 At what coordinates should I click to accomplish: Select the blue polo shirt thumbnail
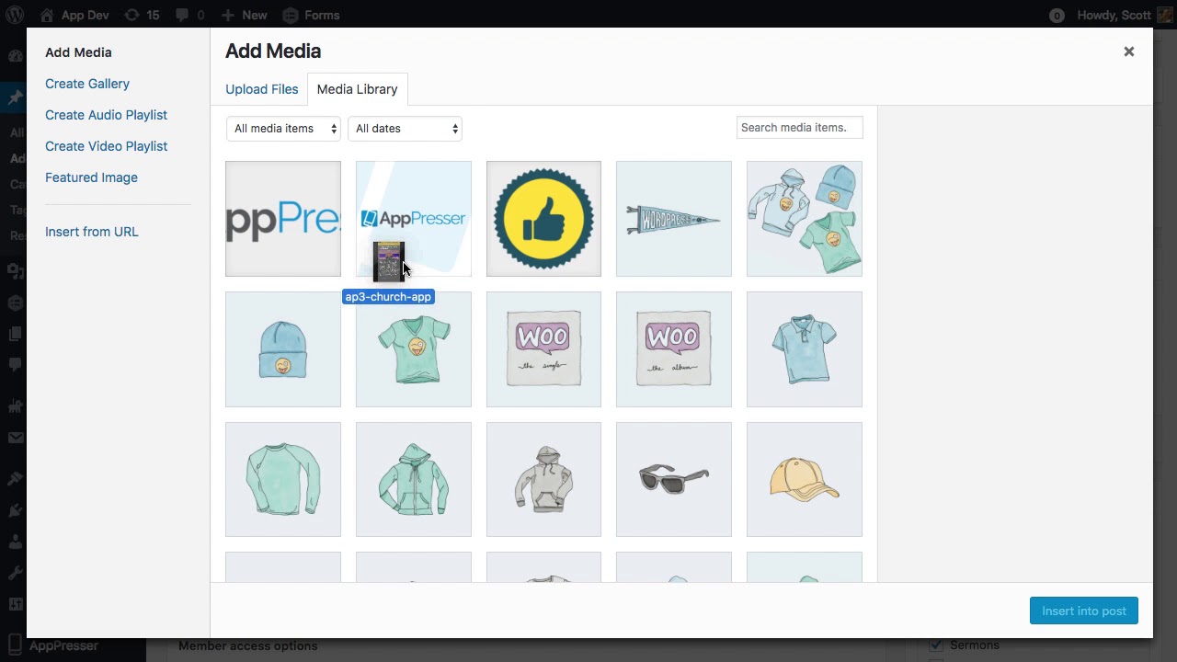(x=805, y=349)
